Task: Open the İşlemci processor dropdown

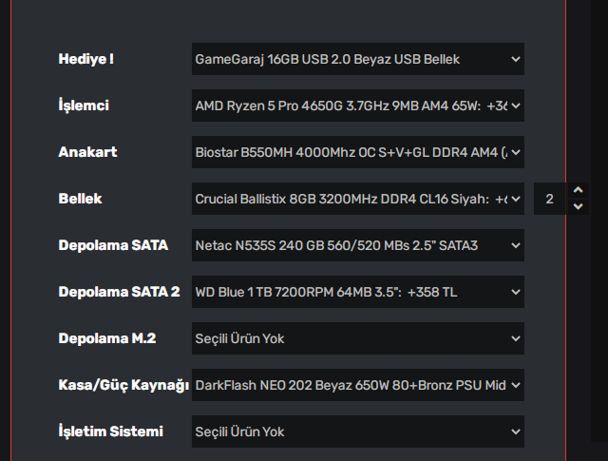Action: pyautogui.click(x=357, y=106)
